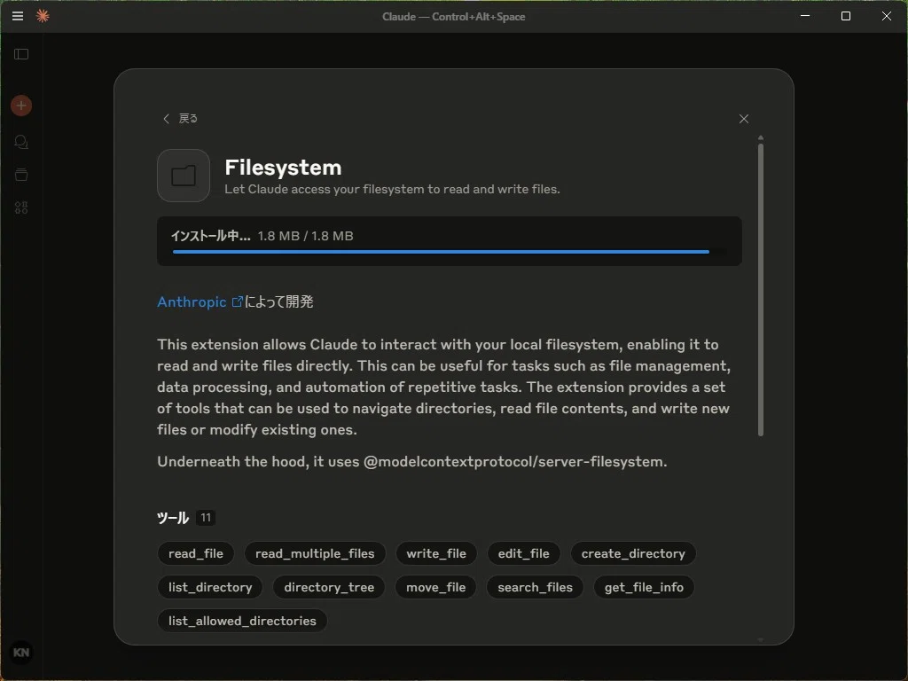
Task: Minimize the Claude window
Action: [x=805, y=16]
